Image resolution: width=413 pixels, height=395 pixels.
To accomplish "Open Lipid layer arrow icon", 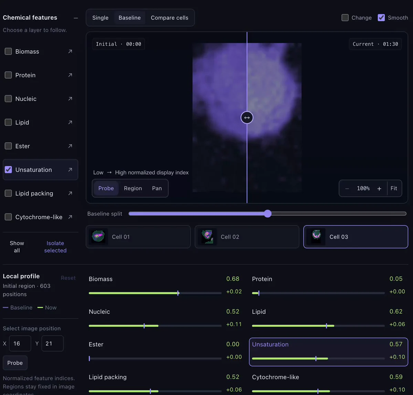I will click(70, 122).
